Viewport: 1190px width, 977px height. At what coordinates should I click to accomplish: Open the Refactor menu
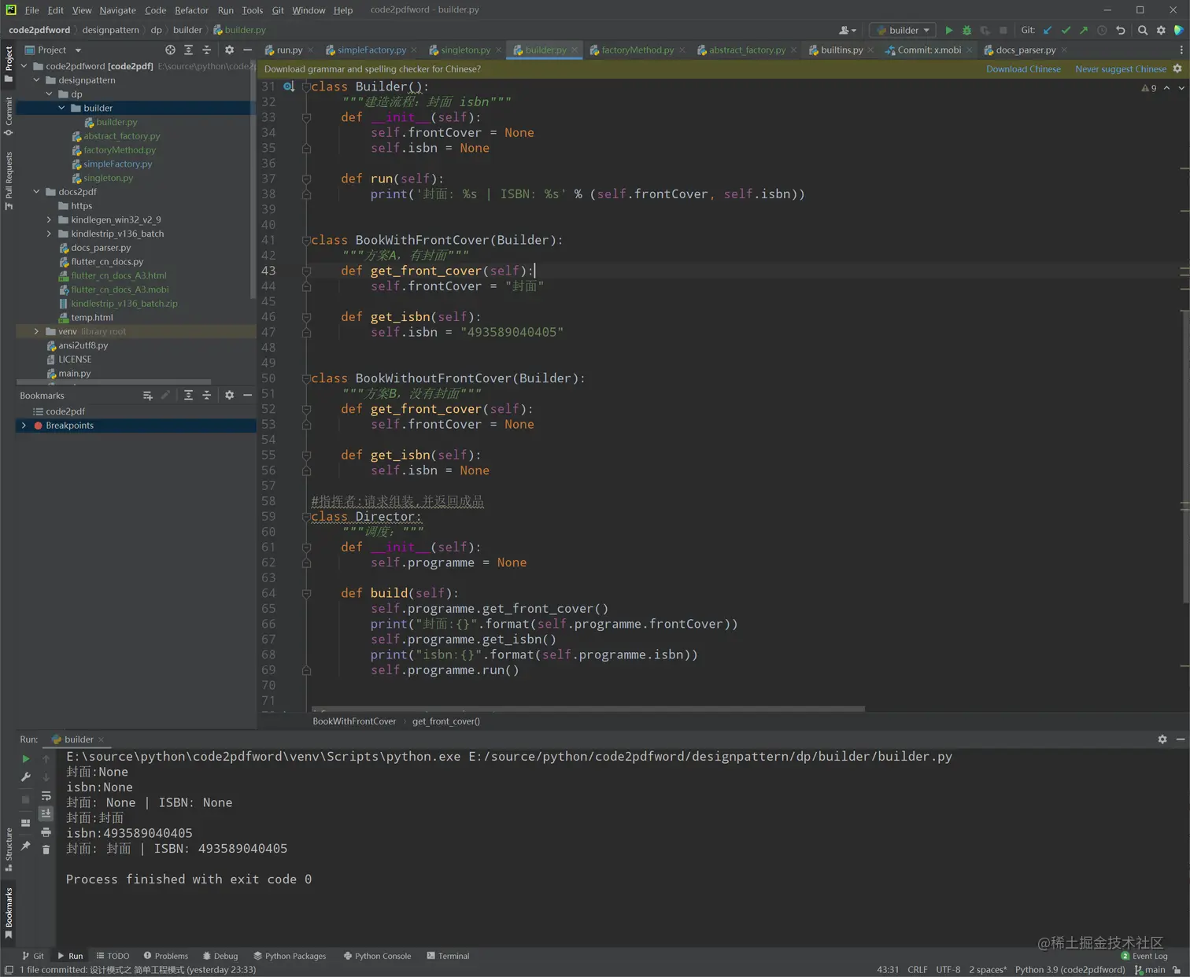(191, 10)
